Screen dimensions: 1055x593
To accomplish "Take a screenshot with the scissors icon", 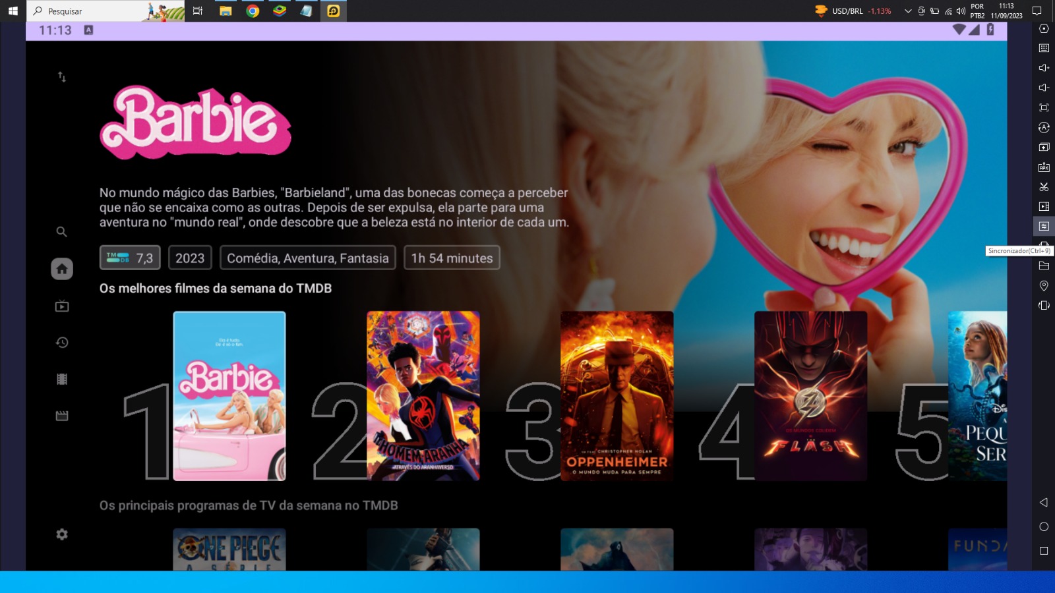I will coord(1044,187).
